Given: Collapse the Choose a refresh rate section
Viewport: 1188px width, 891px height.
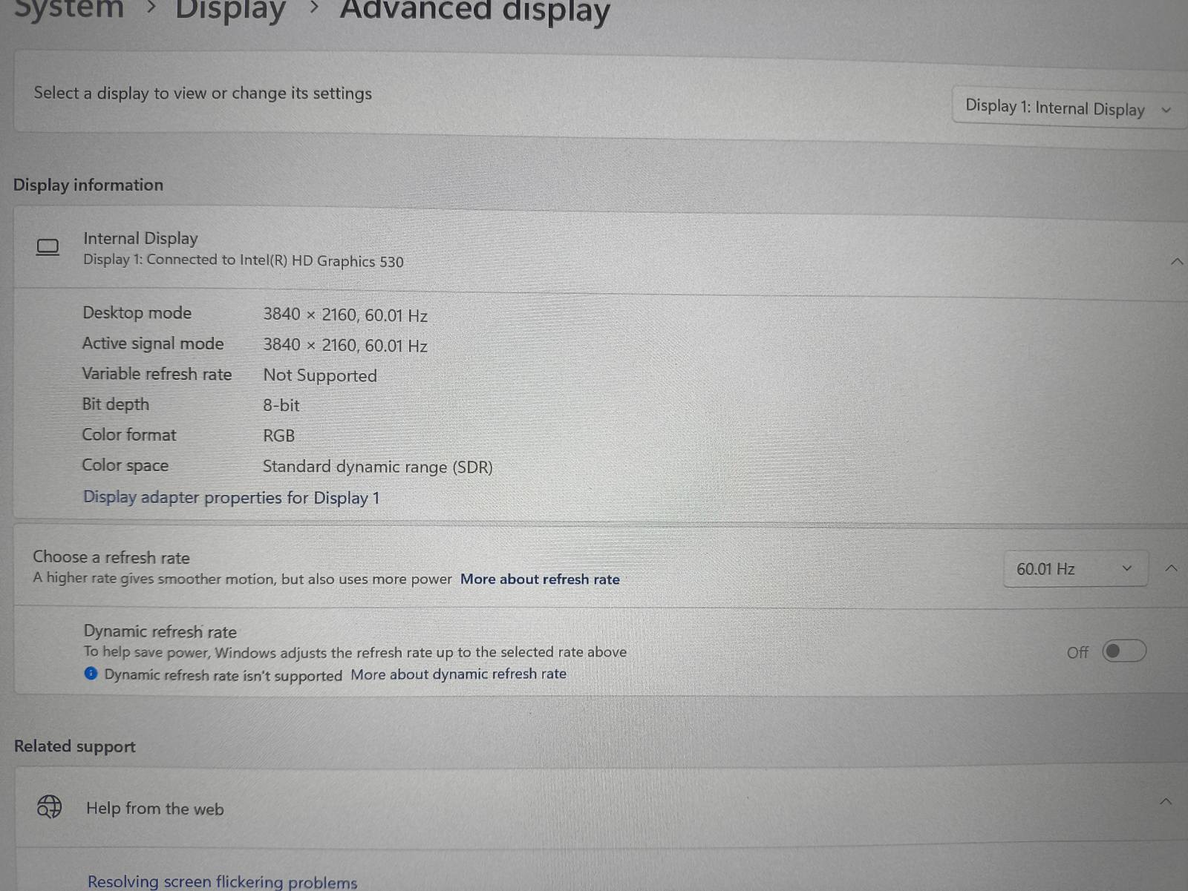Looking at the screenshot, I should point(1171,568).
